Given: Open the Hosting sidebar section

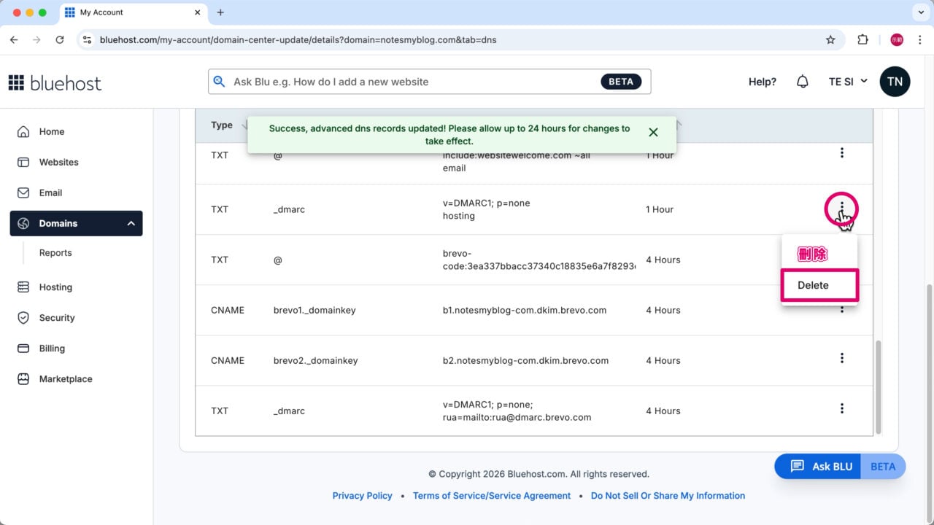Looking at the screenshot, I should (55, 287).
